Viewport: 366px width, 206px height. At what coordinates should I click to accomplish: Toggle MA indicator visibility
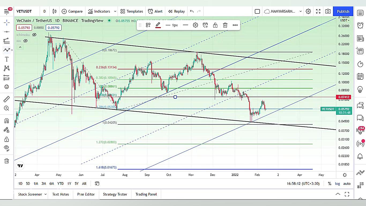coord(25,41)
